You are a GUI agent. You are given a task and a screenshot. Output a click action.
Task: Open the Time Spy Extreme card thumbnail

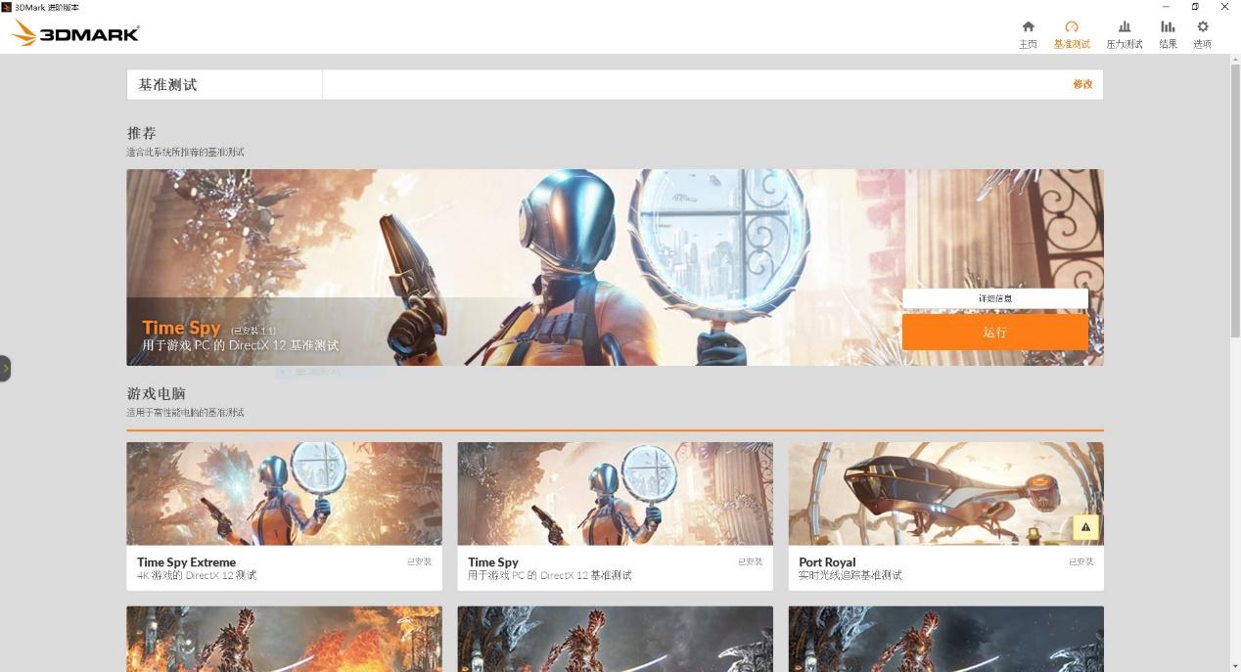tap(284, 494)
